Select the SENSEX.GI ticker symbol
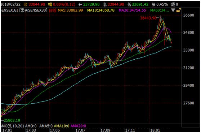 click(x=9, y=10)
